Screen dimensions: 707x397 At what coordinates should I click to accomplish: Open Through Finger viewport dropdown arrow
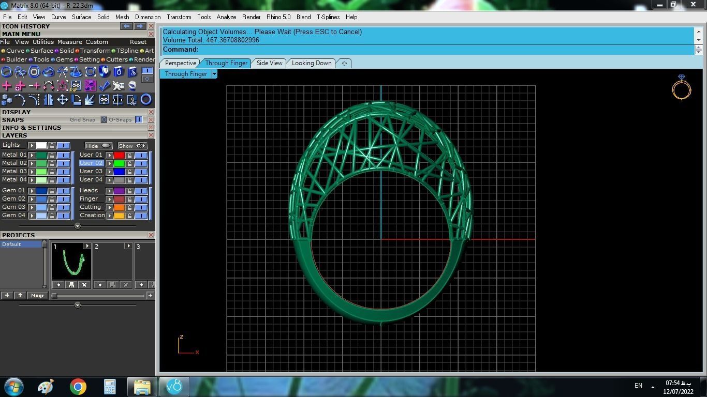214,74
